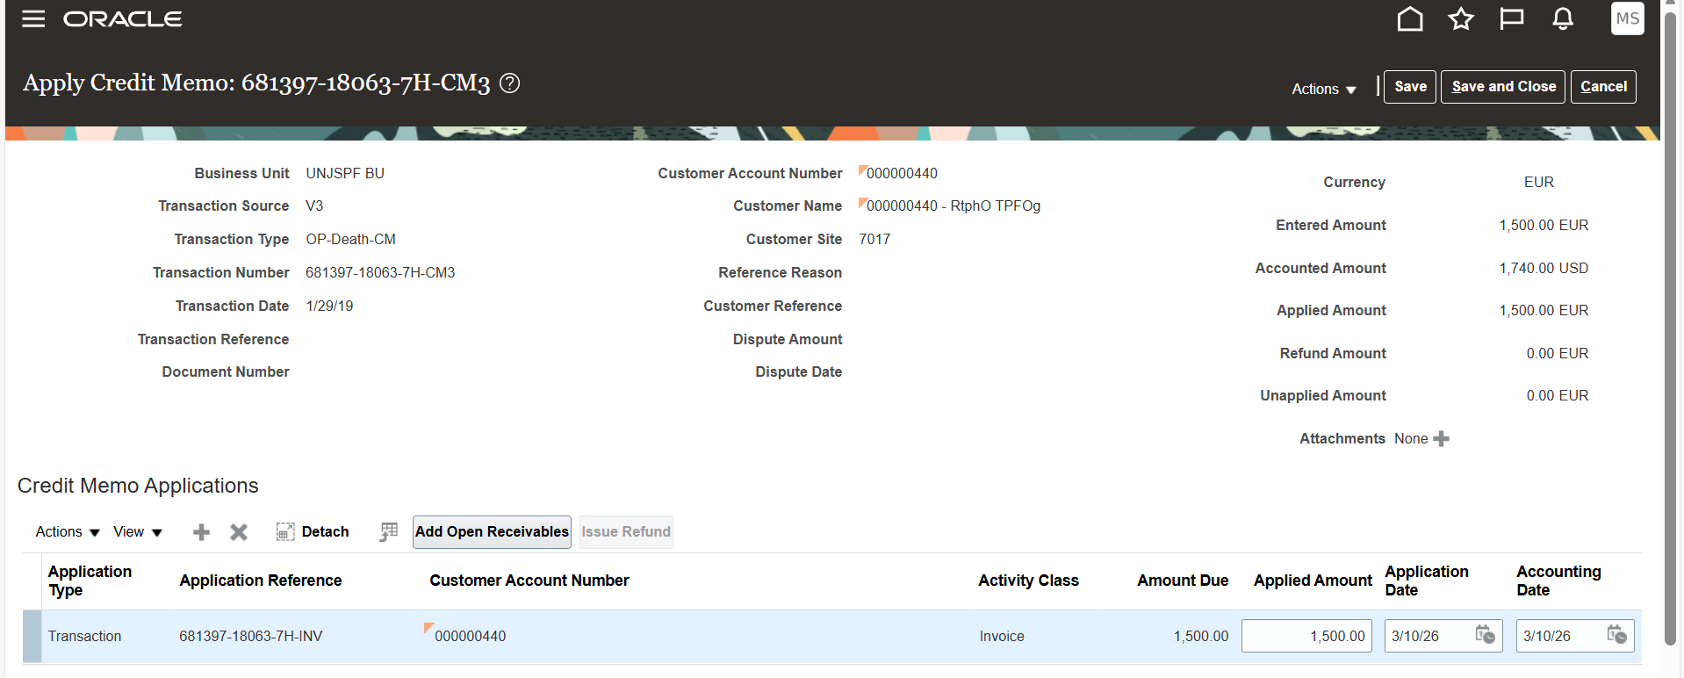Screen dimensions: 1684x678
Task: View notifications bell icon
Action: pos(1563,18)
